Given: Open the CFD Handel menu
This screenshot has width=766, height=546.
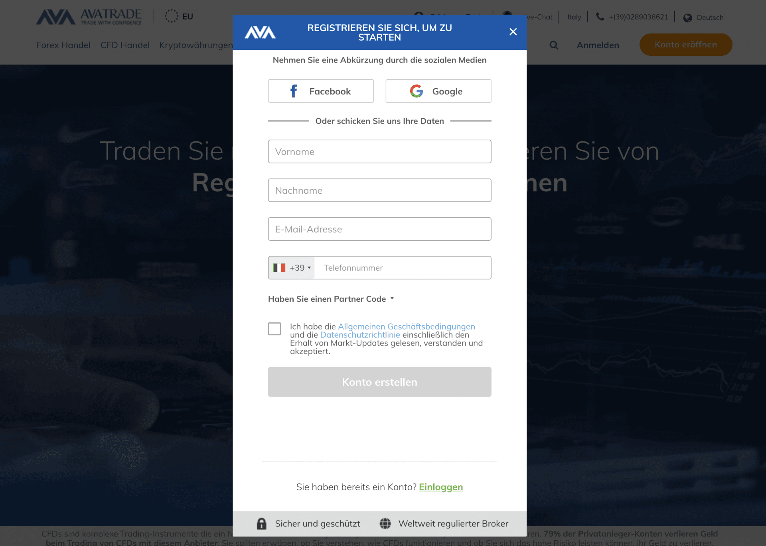Looking at the screenshot, I should click(125, 45).
